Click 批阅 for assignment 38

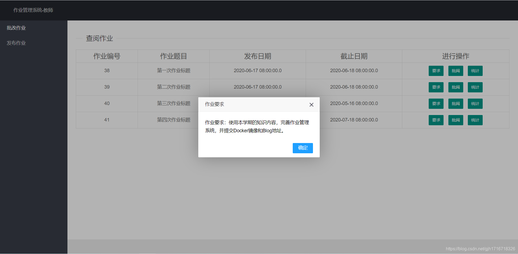455,71
